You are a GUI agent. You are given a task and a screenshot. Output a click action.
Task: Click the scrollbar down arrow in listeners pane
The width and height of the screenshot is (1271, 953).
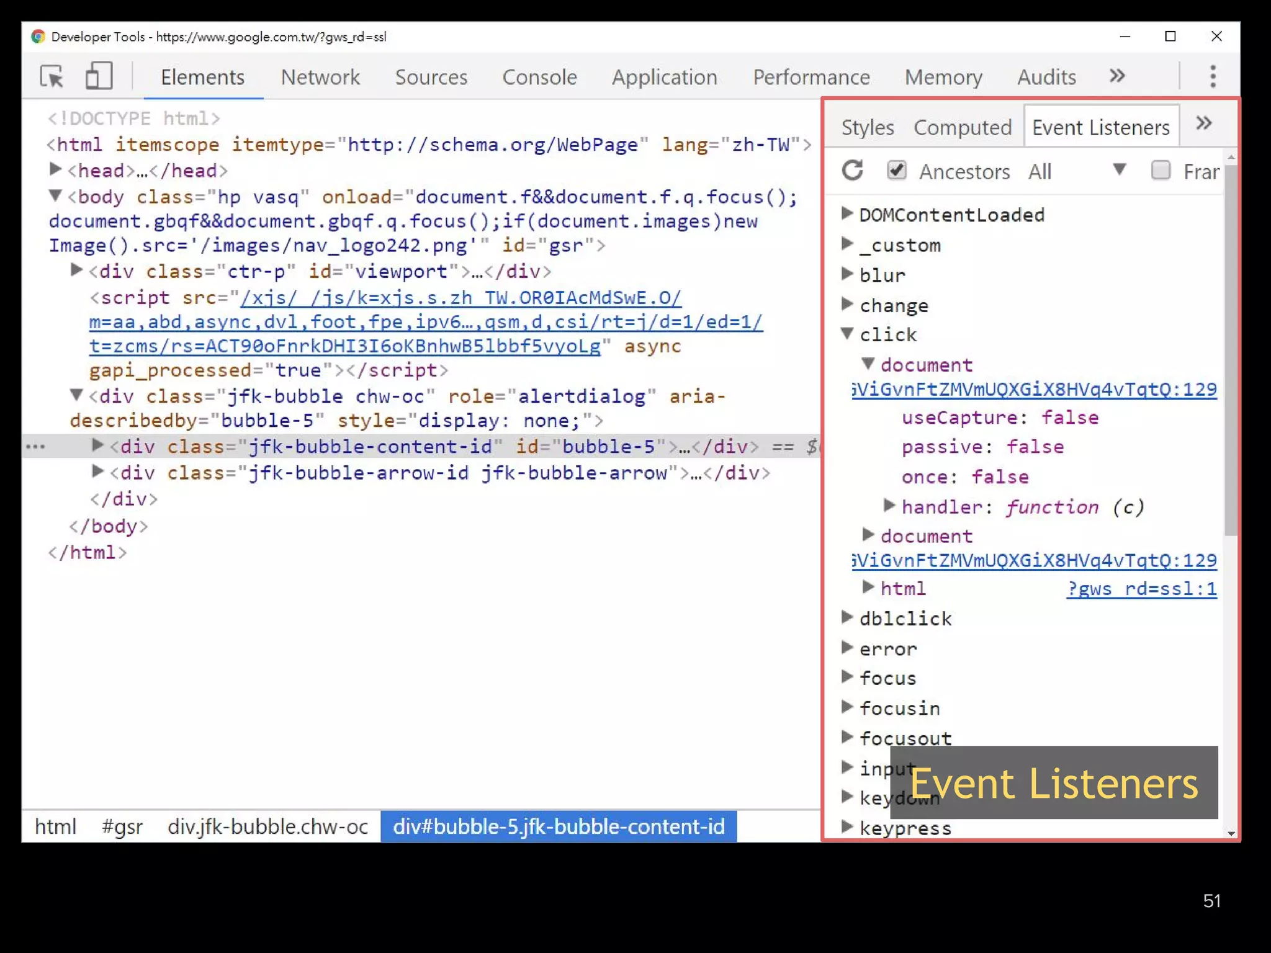[x=1231, y=833]
